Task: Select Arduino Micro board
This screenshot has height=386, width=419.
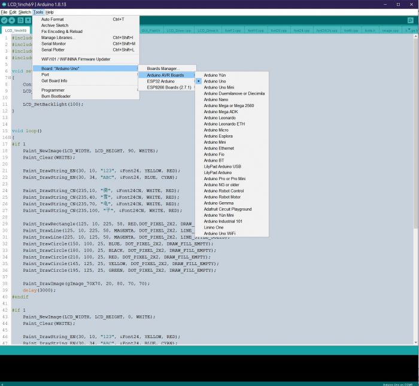Action: coord(232,130)
